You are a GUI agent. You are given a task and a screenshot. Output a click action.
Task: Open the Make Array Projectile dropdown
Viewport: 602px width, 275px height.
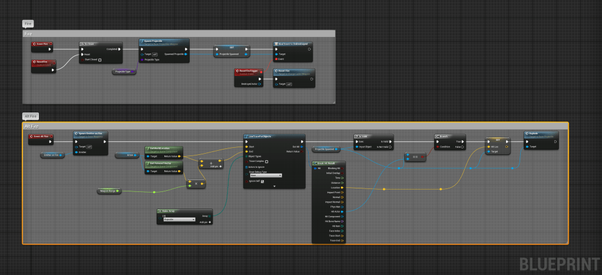click(178, 219)
